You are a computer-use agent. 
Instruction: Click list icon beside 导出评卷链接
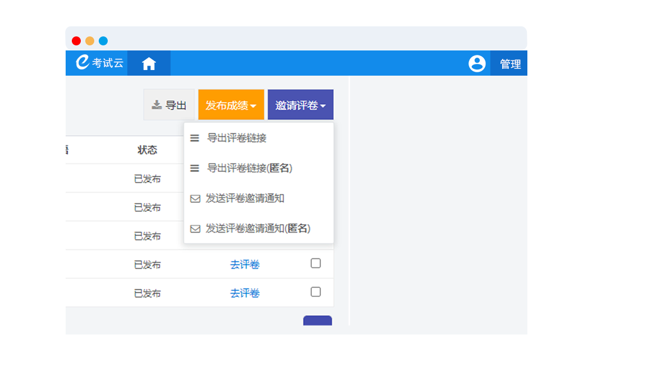point(195,138)
